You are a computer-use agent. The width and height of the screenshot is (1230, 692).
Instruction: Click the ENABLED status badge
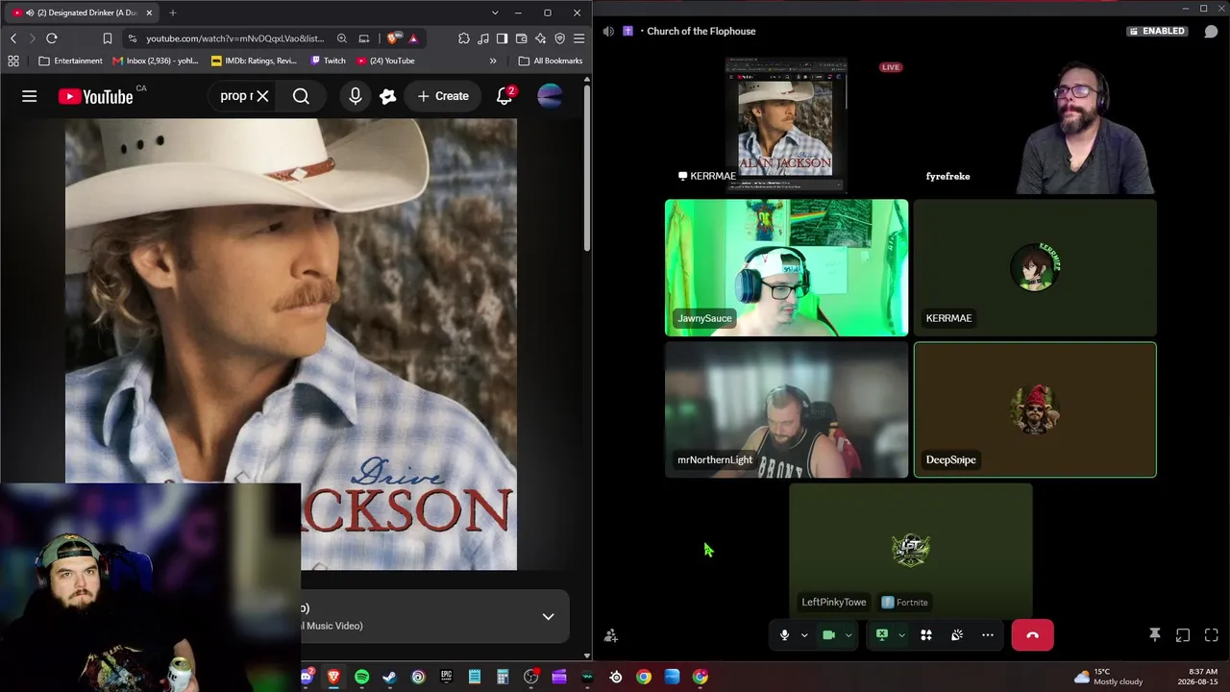point(1157,31)
